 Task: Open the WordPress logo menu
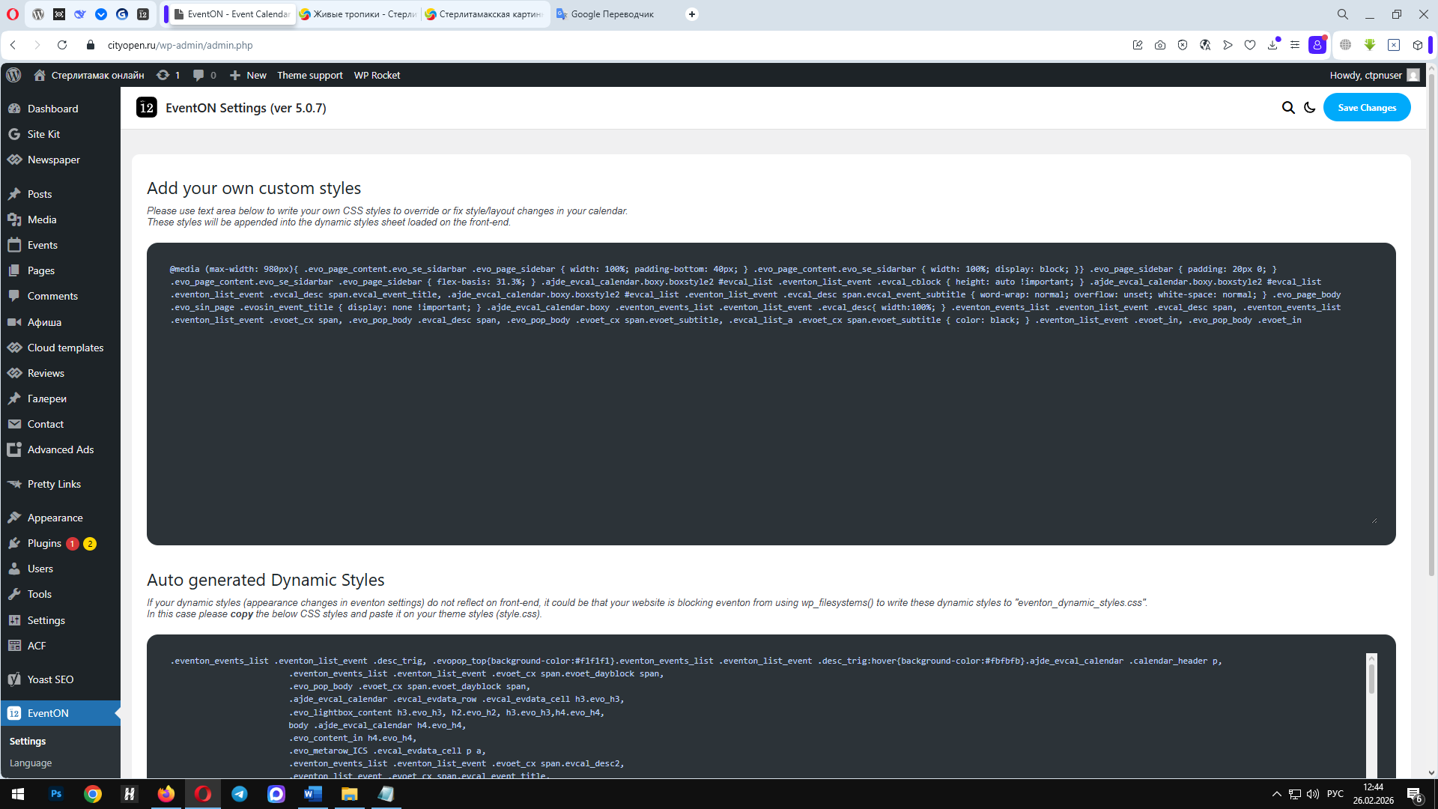(13, 75)
